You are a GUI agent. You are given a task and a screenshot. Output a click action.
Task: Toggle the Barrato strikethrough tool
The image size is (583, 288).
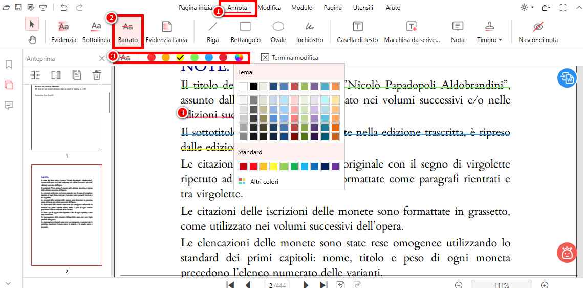click(128, 31)
